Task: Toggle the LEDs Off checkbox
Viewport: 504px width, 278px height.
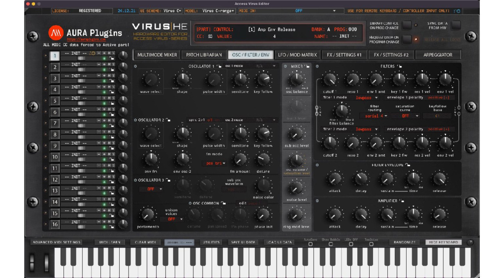Action: pyautogui.click(x=350, y=244)
